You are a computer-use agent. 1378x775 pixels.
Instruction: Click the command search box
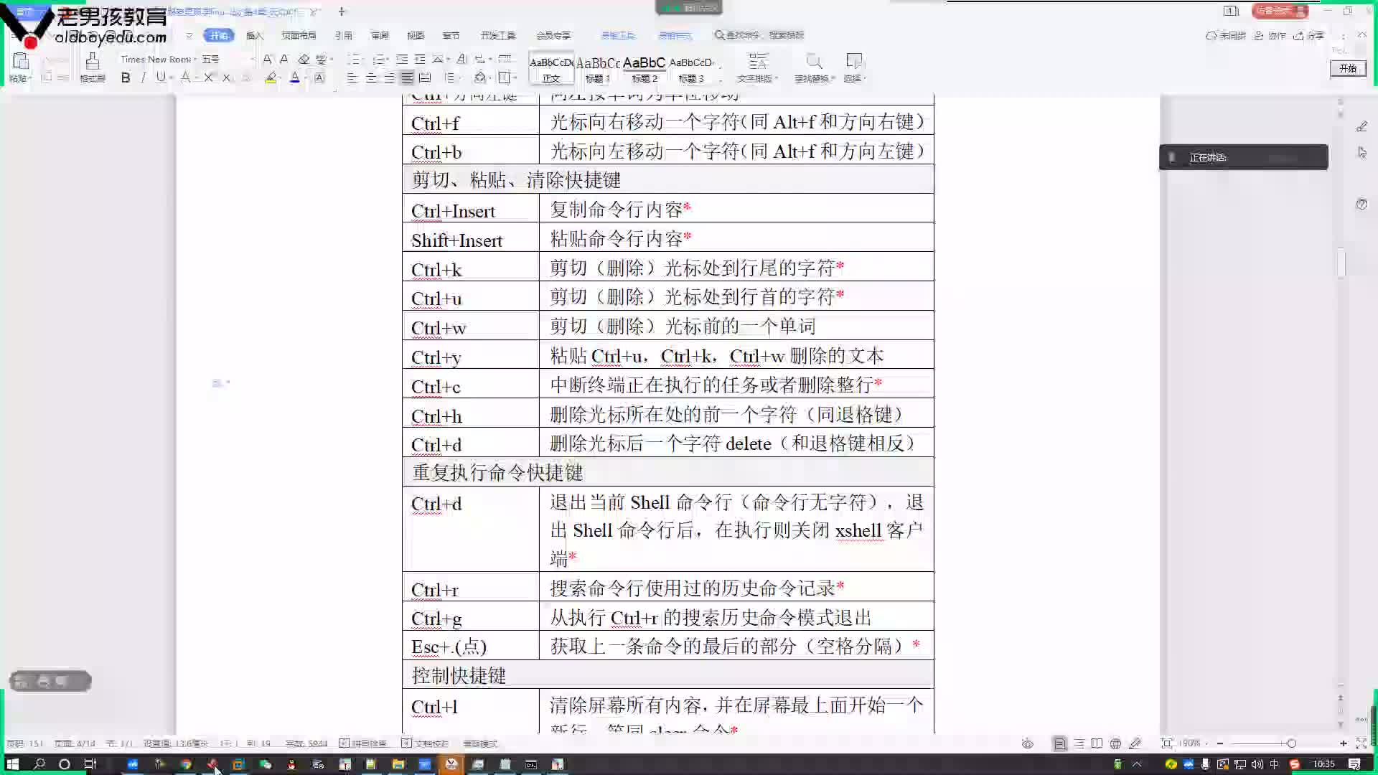(759, 35)
